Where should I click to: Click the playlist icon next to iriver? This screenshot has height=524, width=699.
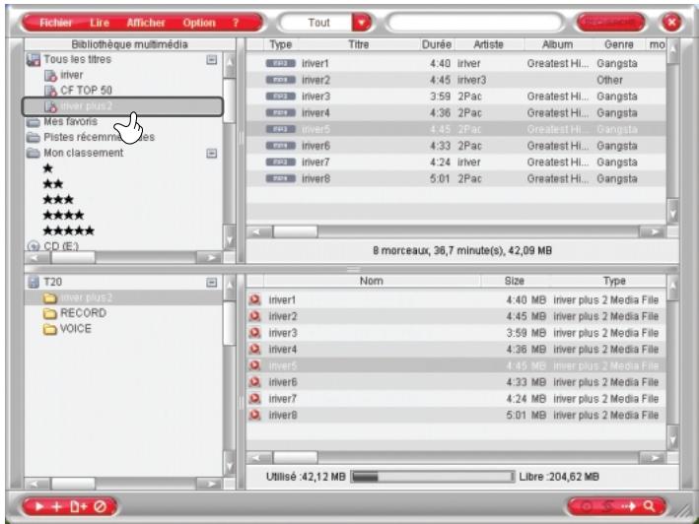[50, 75]
